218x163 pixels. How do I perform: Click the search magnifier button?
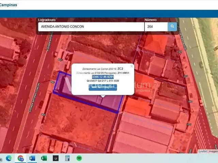[172, 26]
